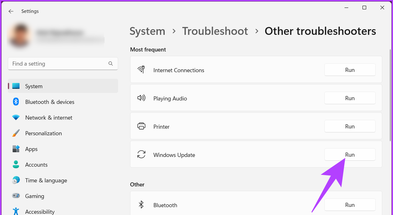Open Network & internet settings
Image resolution: width=393 pixels, height=215 pixels.
[x=63, y=117]
